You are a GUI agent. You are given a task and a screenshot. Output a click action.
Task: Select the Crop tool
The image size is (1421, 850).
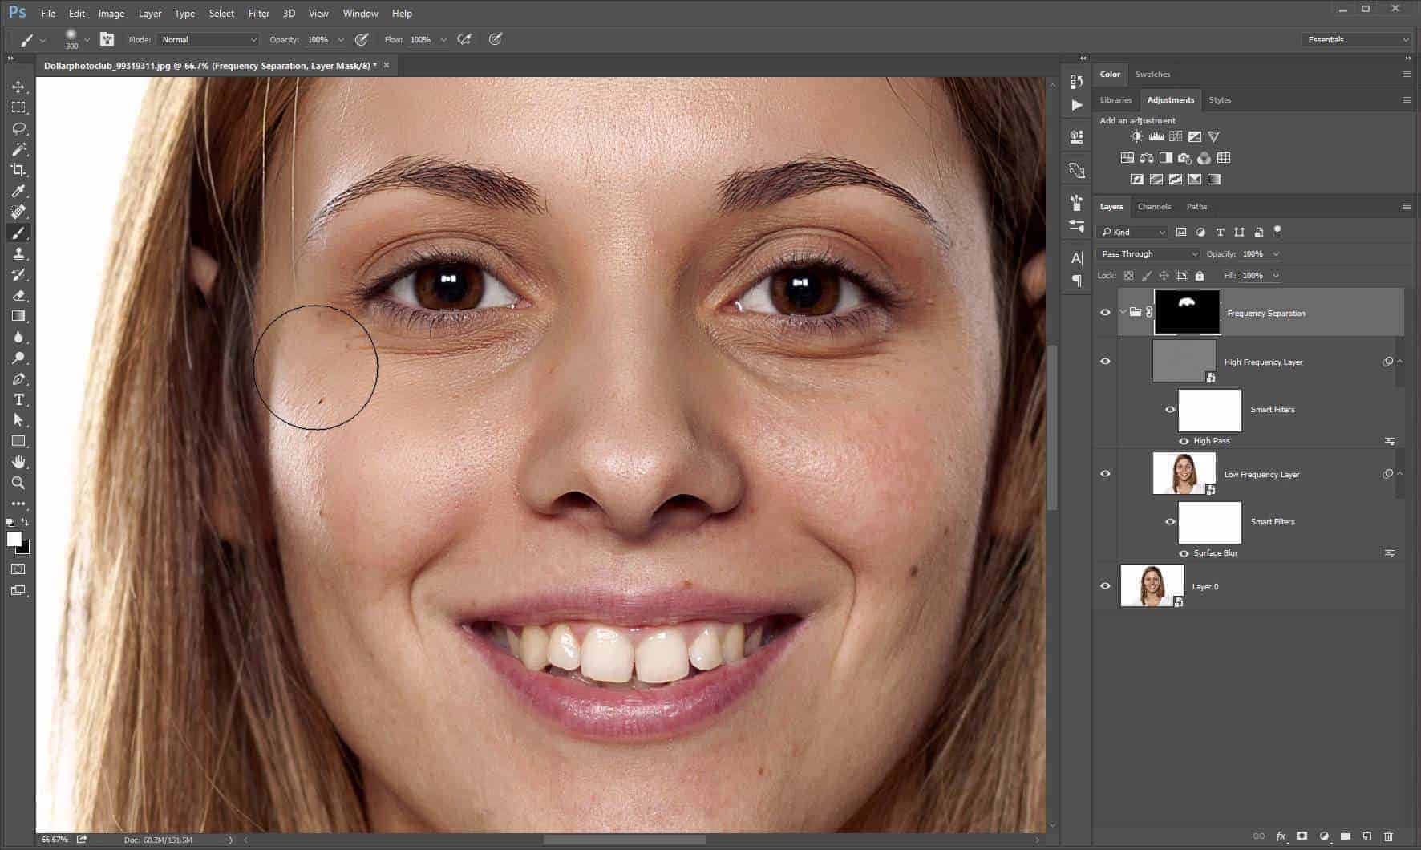point(18,170)
